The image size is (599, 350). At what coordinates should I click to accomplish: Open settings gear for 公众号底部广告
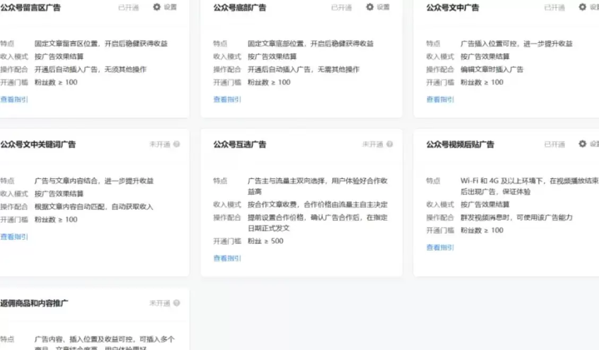[x=370, y=7]
